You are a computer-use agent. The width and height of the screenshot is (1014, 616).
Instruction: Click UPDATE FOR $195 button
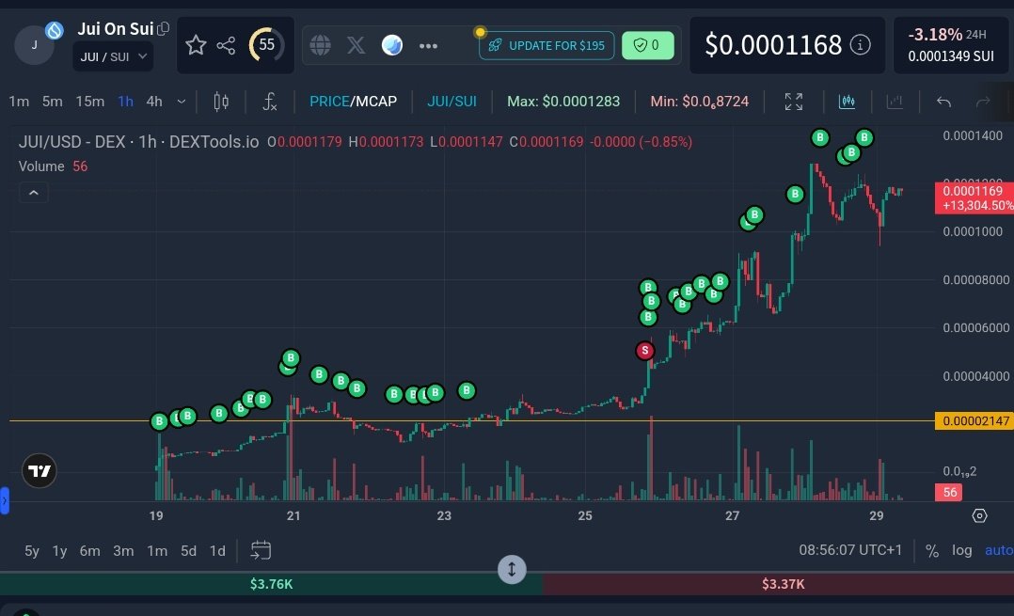(547, 45)
